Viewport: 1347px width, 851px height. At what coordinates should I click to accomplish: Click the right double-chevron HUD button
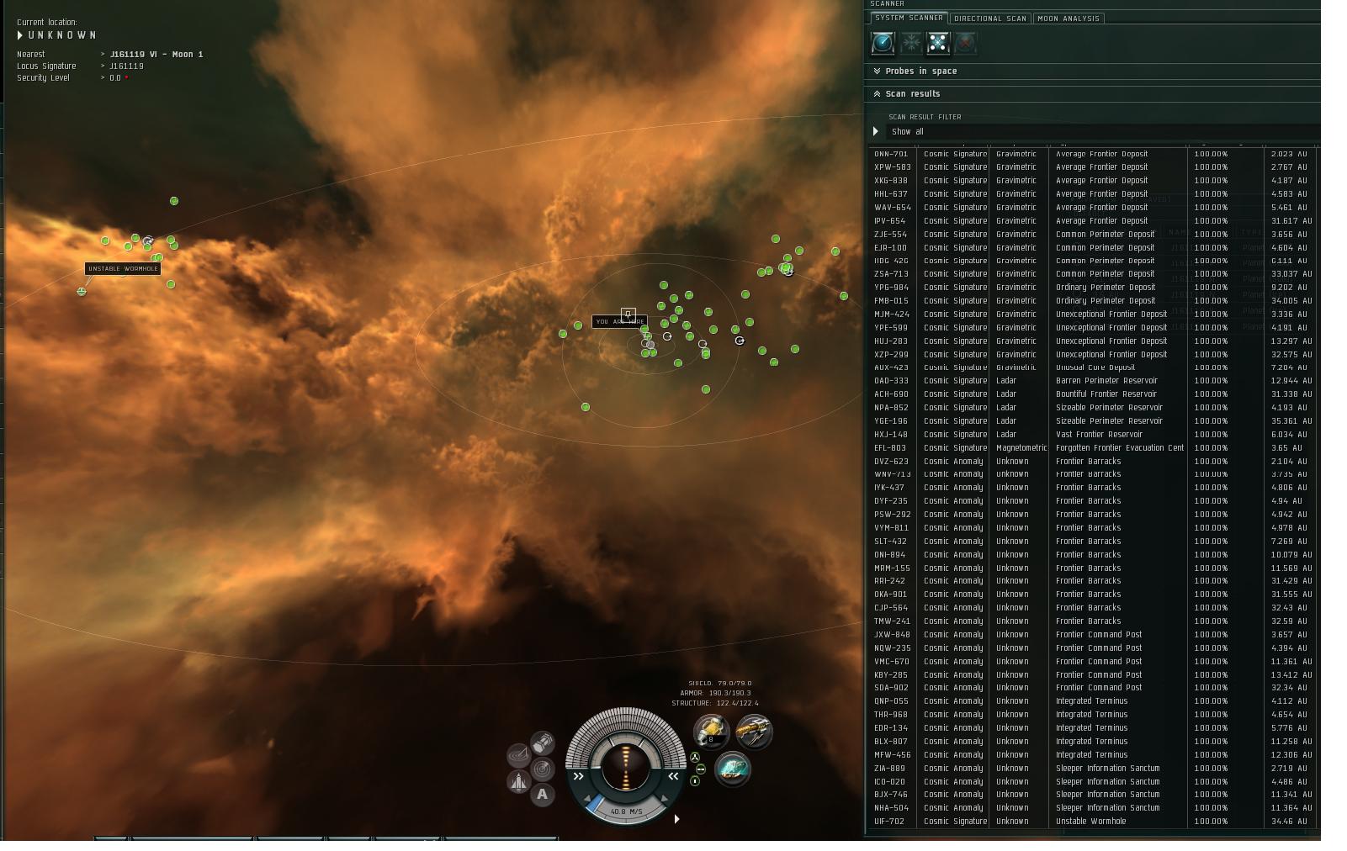pos(673,776)
